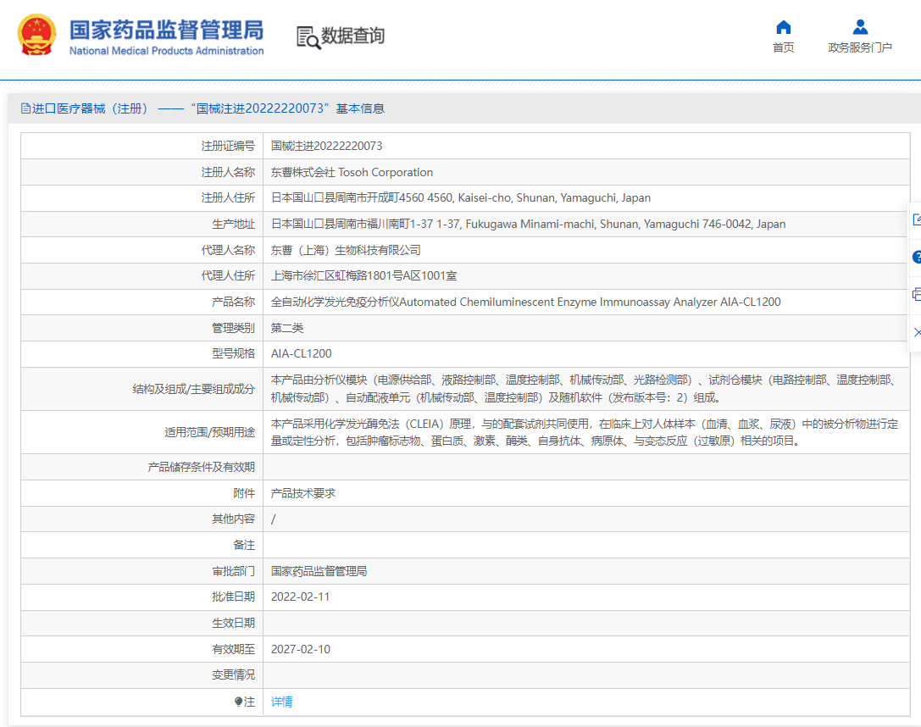921x727 pixels.
Task: Select the 注册人住所 address value
Action: tap(461, 198)
